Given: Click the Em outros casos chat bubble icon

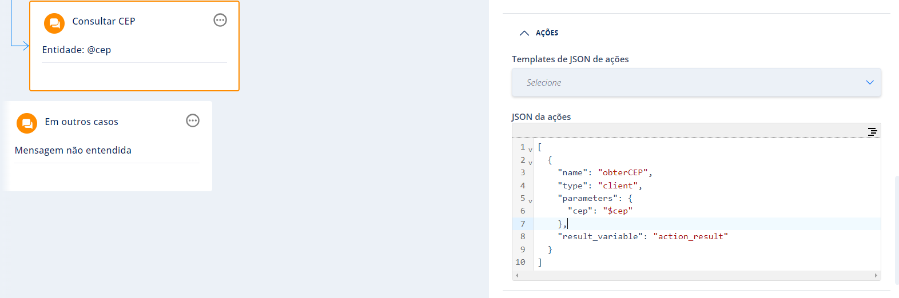Looking at the screenshot, I should pos(27,123).
